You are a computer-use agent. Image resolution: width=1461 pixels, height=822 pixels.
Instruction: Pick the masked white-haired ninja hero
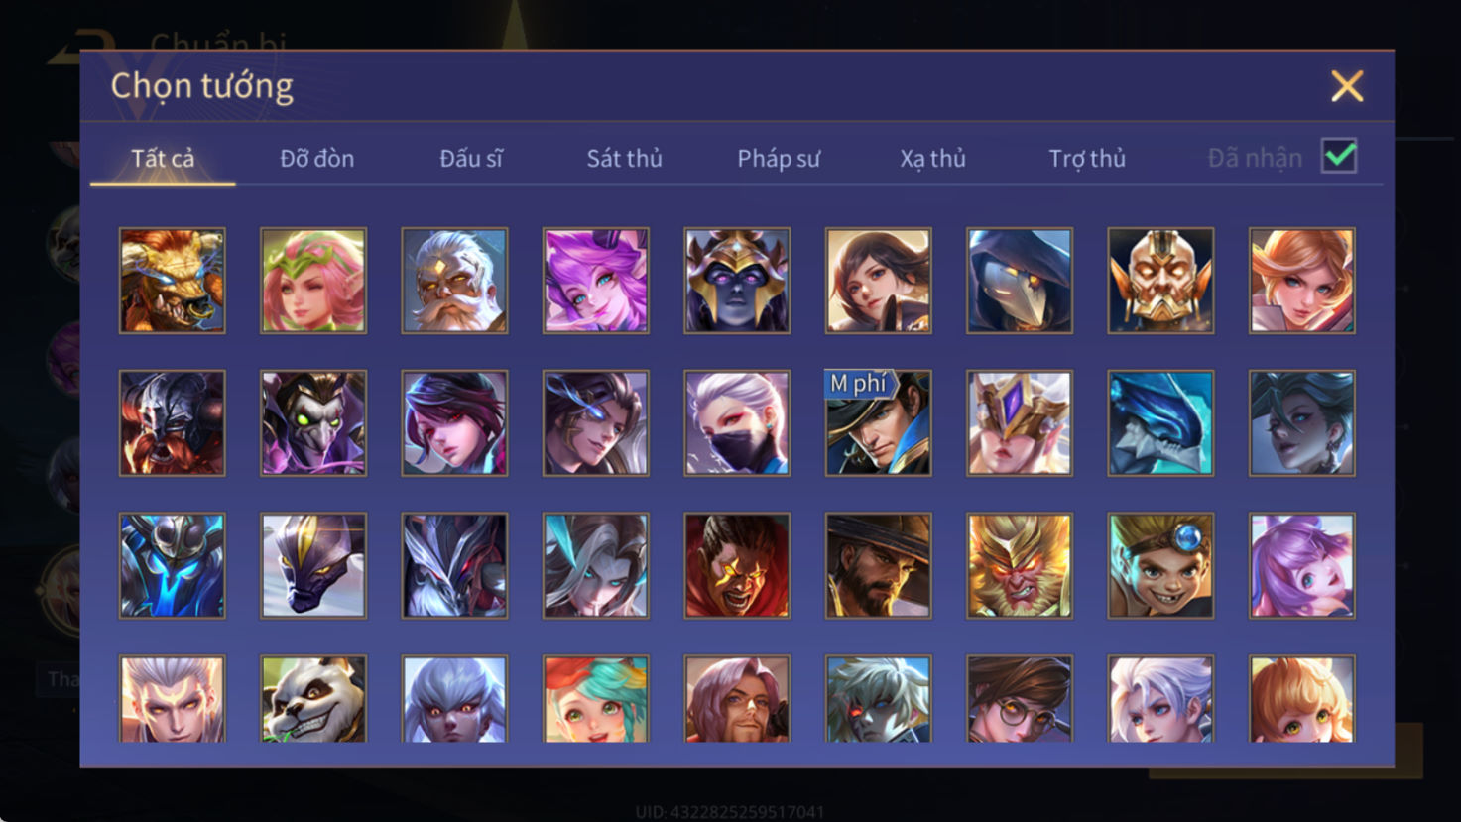coord(737,423)
